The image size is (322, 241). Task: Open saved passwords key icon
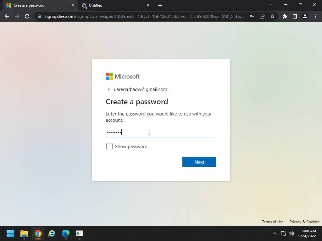click(252, 16)
